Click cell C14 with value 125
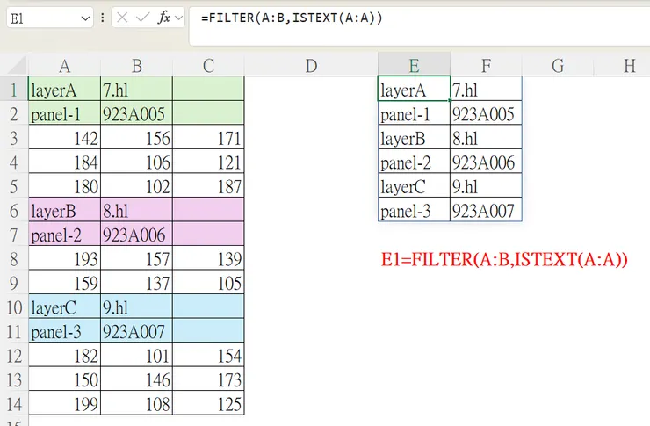This screenshot has width=650, height=426. pos(208,404)
